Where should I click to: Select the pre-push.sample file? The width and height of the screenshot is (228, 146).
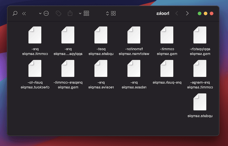coord(167,69)
